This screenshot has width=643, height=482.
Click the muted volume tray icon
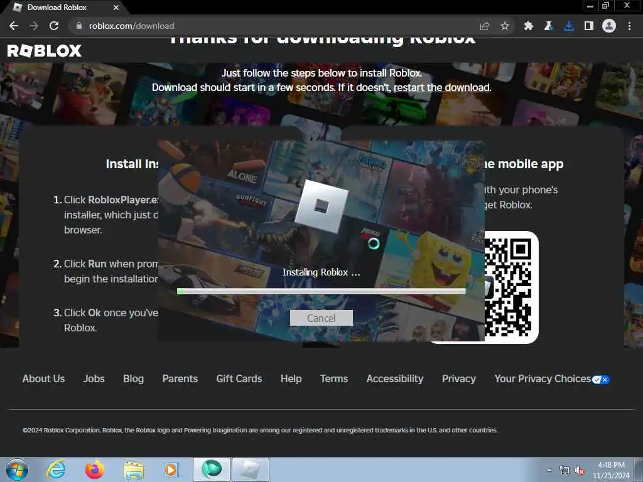click(580, 471)
